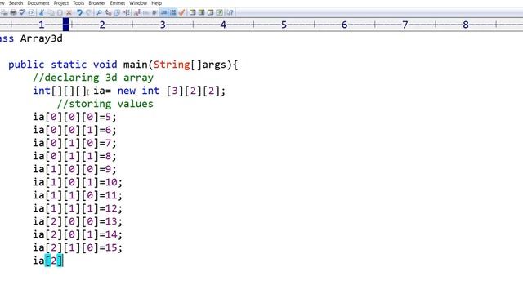Click the 'String' type in main signature
The width and height of the screenshot is (523, 294).
click(172, 65)
